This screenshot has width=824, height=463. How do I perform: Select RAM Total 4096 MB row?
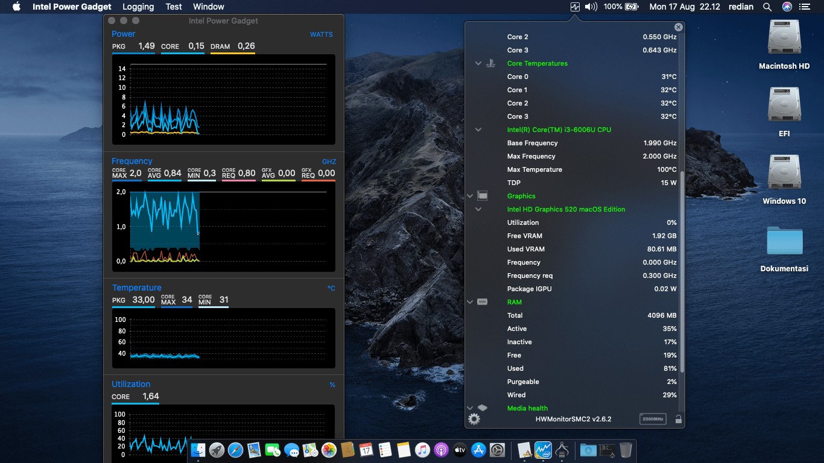point(592,315)
